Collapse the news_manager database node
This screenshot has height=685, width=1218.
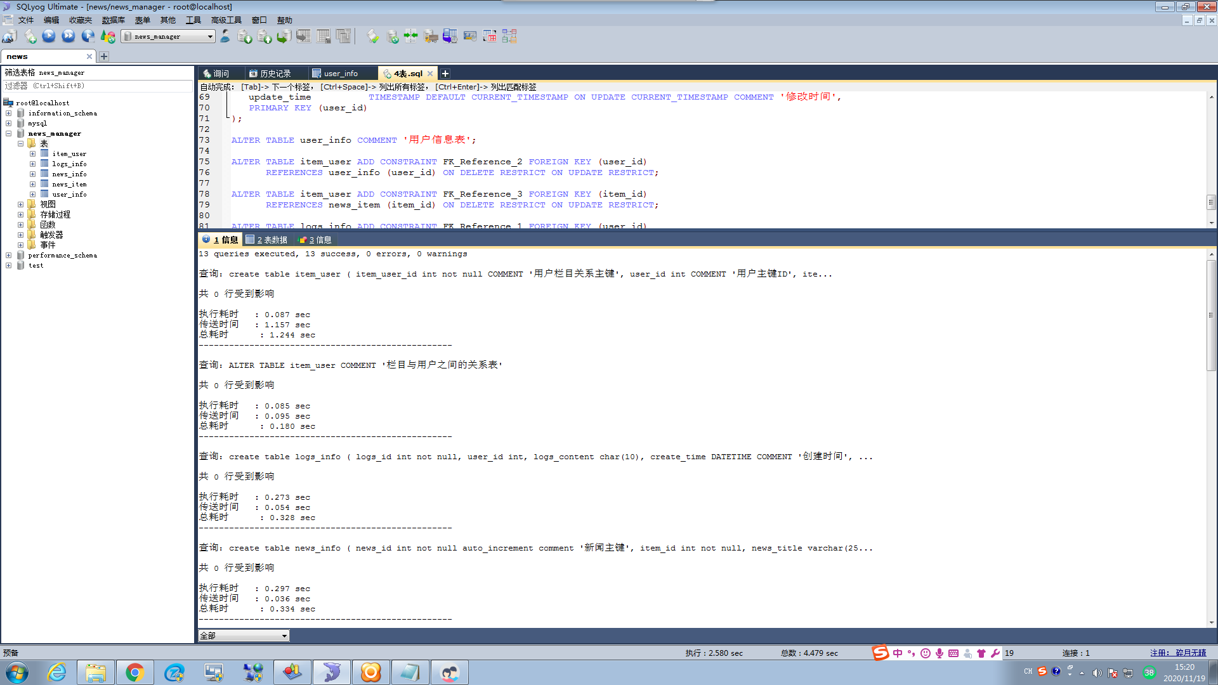point(9,134)
